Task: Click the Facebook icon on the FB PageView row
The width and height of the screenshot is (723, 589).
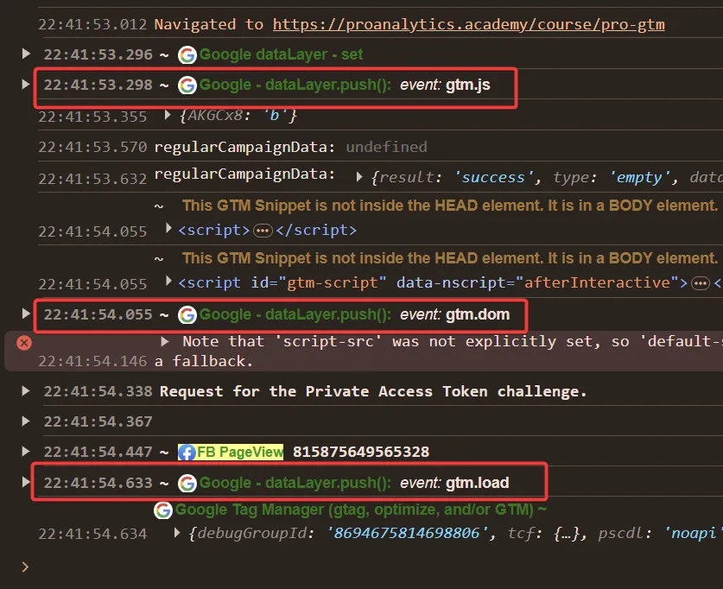Action: (x=187, y=453)
